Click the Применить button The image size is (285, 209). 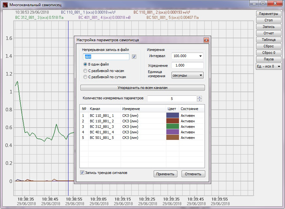165,174
